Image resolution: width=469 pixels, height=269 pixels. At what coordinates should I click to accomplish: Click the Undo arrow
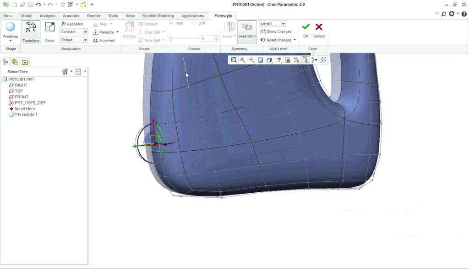38,5
